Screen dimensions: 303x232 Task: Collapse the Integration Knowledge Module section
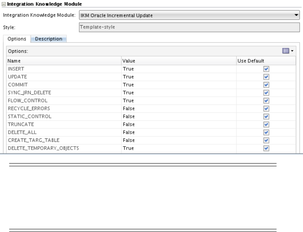coord(4,4)
